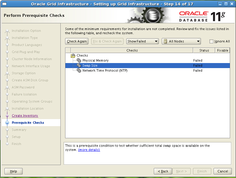Click Failed status of Network Time Protocol

(198, 70)
